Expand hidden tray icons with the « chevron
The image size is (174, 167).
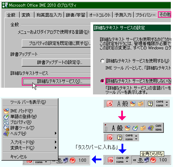pyautogui.click(x=135, y=160)
